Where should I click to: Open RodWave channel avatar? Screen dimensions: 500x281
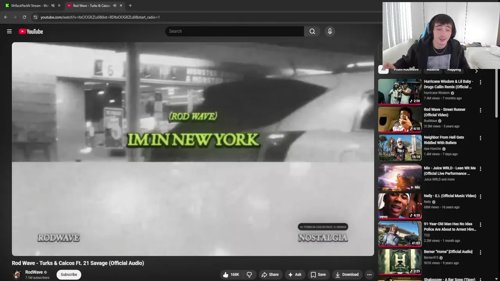(17, 274)
